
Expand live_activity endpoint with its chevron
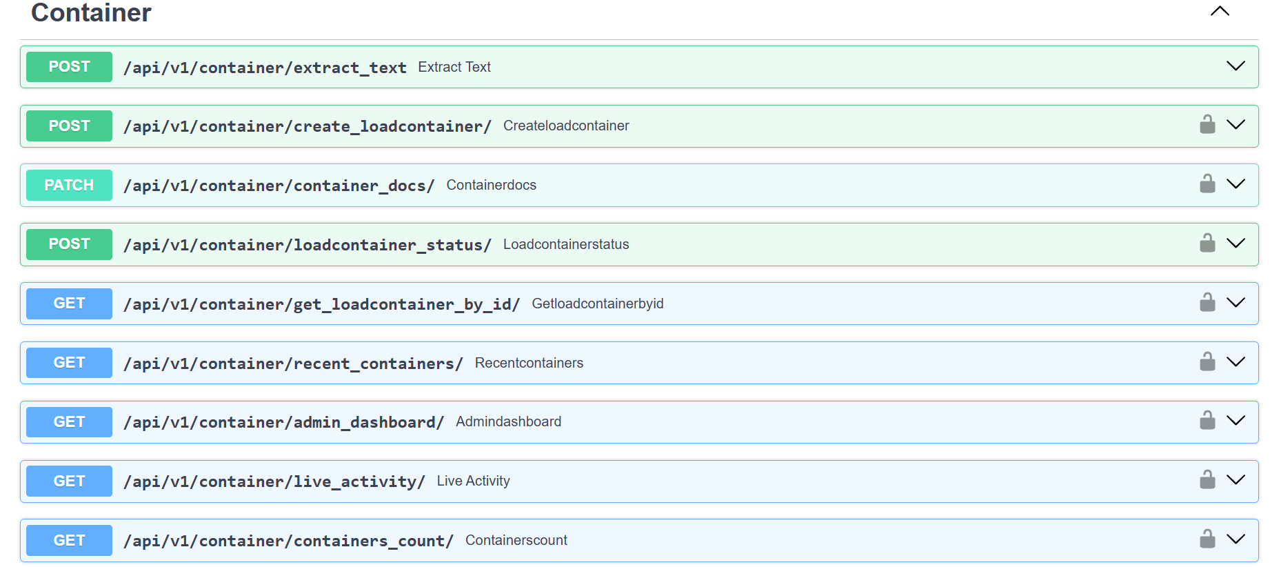pos(1235,480)
